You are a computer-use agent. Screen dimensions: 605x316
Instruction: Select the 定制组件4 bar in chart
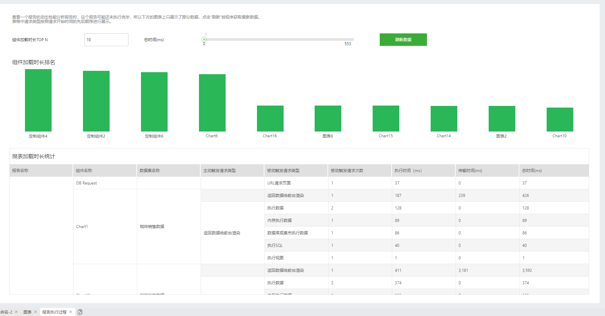(38, 100)
